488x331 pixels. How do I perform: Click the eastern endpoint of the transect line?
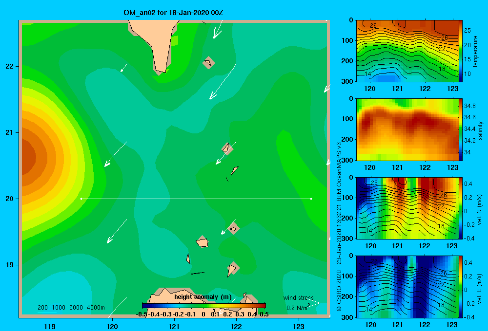click(311, 199)
